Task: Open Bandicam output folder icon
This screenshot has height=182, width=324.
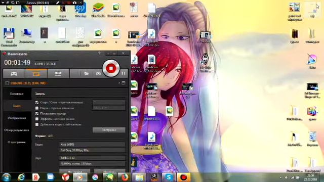Action: (x=86, y=73)
